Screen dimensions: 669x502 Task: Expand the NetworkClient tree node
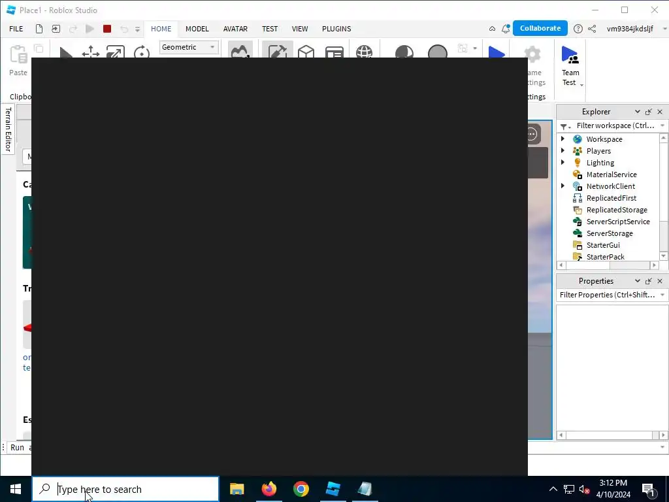pyautogui.click(x=563, y=186)
